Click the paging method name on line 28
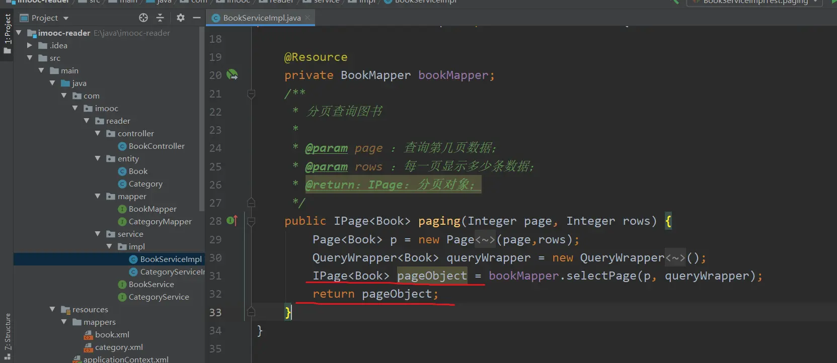837x363 pixels. tap(439, 221)
